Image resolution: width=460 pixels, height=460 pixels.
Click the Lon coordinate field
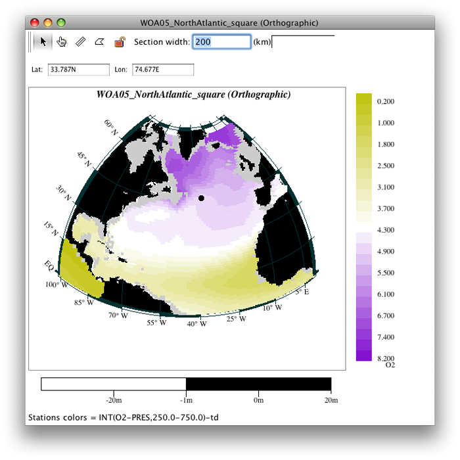[163, 69]
